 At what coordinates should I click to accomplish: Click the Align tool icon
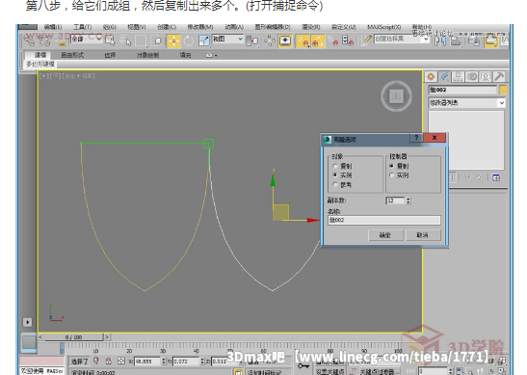click(x=456, y=41)
